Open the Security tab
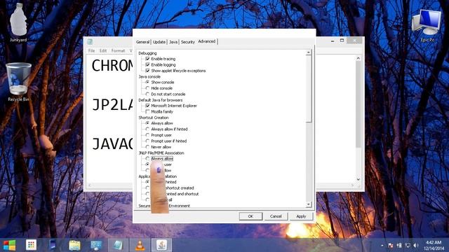This screenshot has width=449, height=252. (188, 42)
